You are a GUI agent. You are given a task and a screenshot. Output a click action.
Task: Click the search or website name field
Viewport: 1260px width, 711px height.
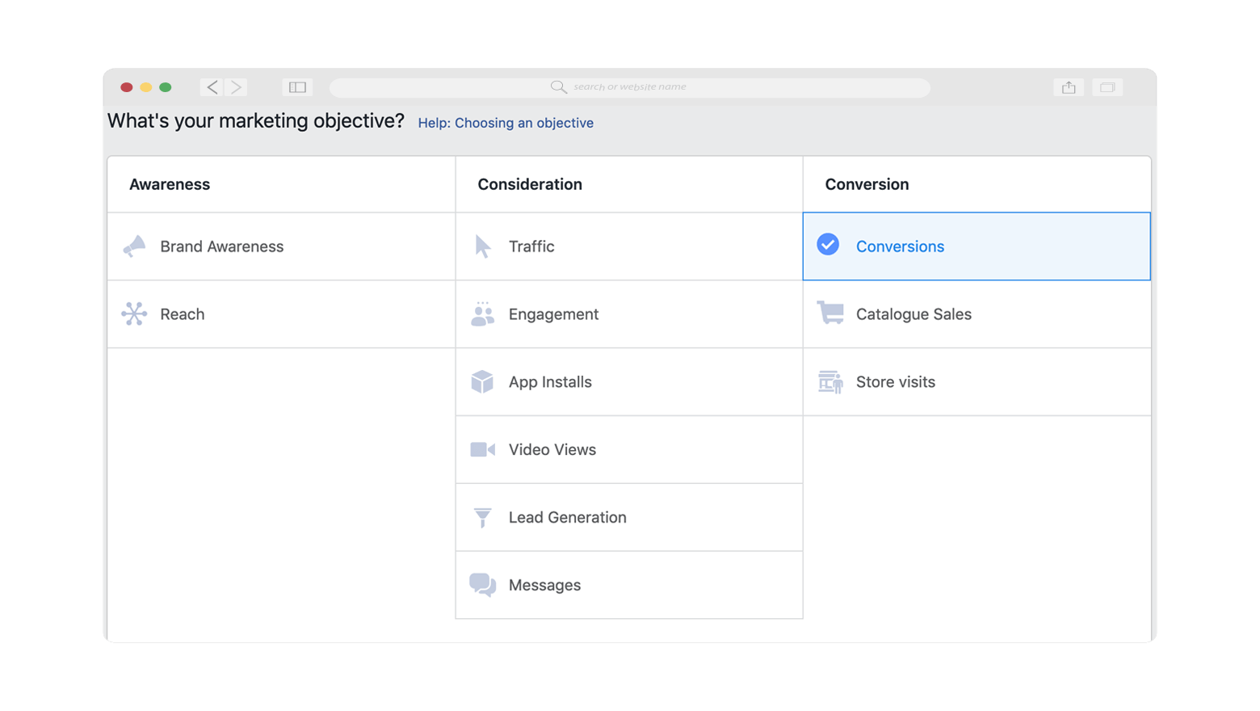[630, 87]
